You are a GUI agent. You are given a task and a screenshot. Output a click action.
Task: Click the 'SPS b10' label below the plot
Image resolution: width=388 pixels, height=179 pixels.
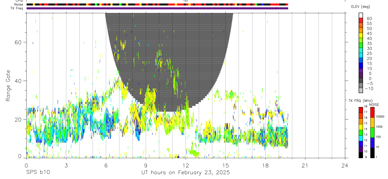click(38, 173)
